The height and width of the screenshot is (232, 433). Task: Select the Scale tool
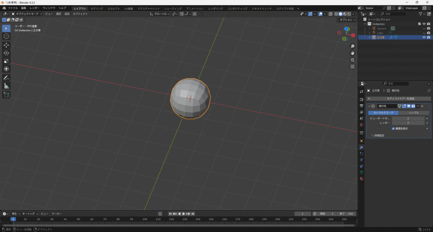tap(6, 61)
